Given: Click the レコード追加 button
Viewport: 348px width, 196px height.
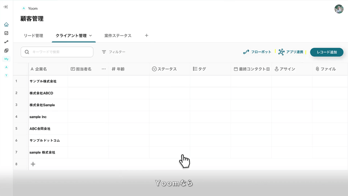Looking at the screenshot, I should 326,52.
